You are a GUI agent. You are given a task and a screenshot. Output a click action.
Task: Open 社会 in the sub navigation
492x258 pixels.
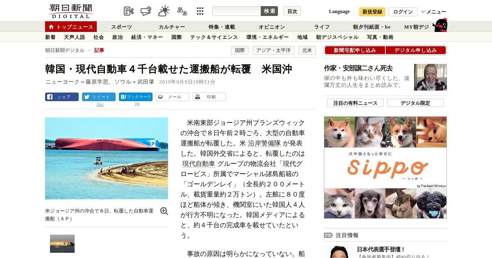(x=99, y=37)
